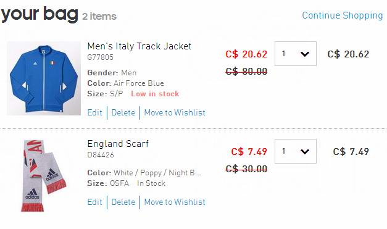387x229 pixels.
Task: Click the red C$ 7.49 sale price
Action: [x=249, y=151]
